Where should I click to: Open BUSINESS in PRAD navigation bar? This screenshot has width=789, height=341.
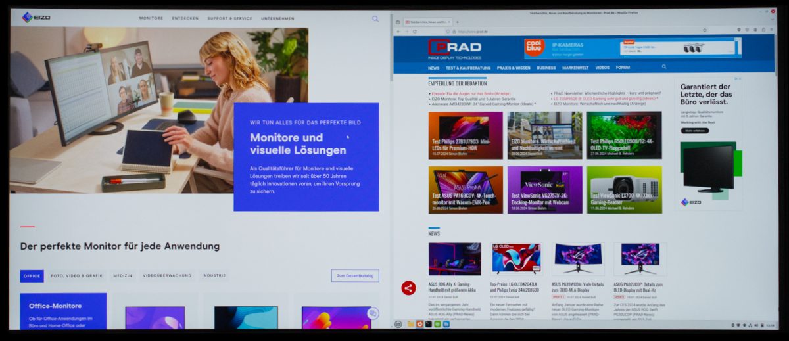[x=546, y=68]
